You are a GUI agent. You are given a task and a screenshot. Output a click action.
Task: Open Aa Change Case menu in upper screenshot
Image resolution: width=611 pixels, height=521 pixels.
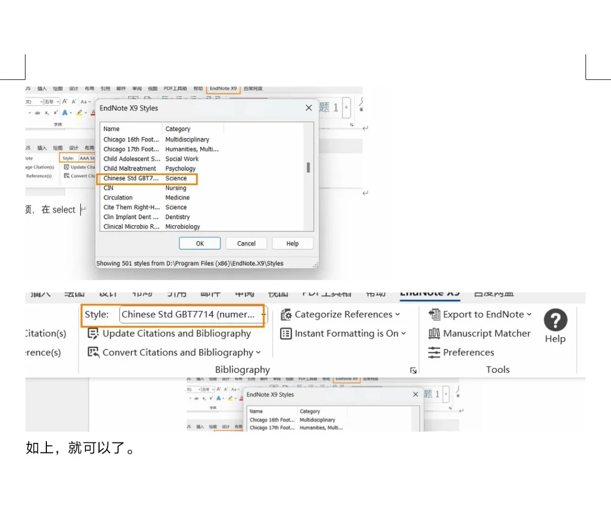click(x=85, y=102)
